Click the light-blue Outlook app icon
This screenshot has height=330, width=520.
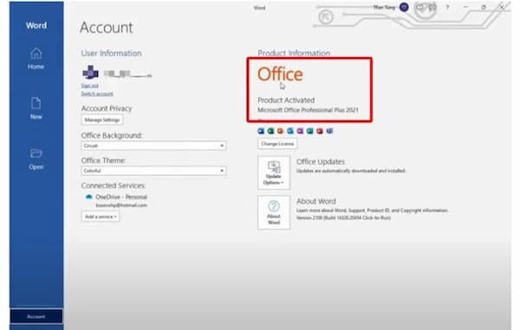pyautogui.click(x=290, y=131)
